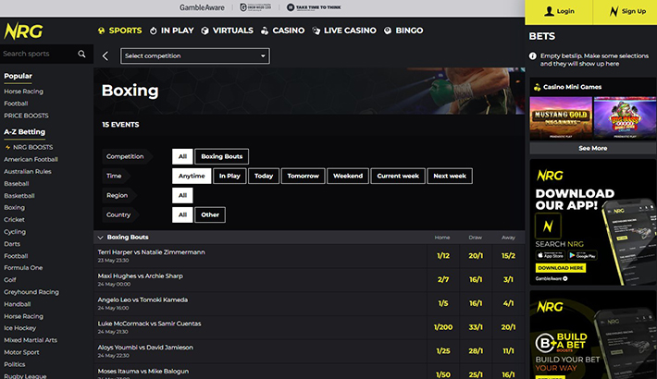Open Boxing in A-Z sidebar
This screenshot has height=379, width=657.
(14, 208)
